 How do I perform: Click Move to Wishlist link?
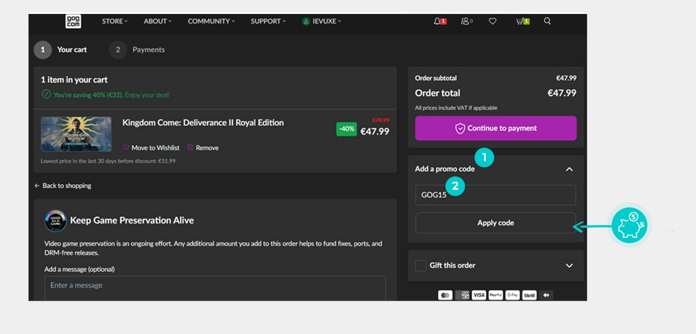(x=156, y=147)
